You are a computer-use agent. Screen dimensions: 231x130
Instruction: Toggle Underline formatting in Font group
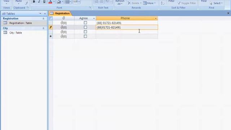coord(44,2)
